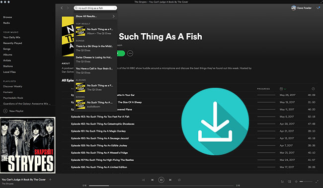323x188 pixels.
Task: Open the more options ellipsis button
Action: coord(130,54)
